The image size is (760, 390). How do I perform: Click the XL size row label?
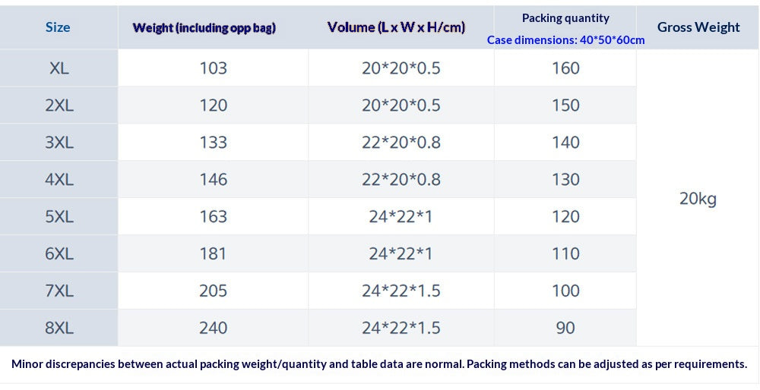click(x=59, y=68)
